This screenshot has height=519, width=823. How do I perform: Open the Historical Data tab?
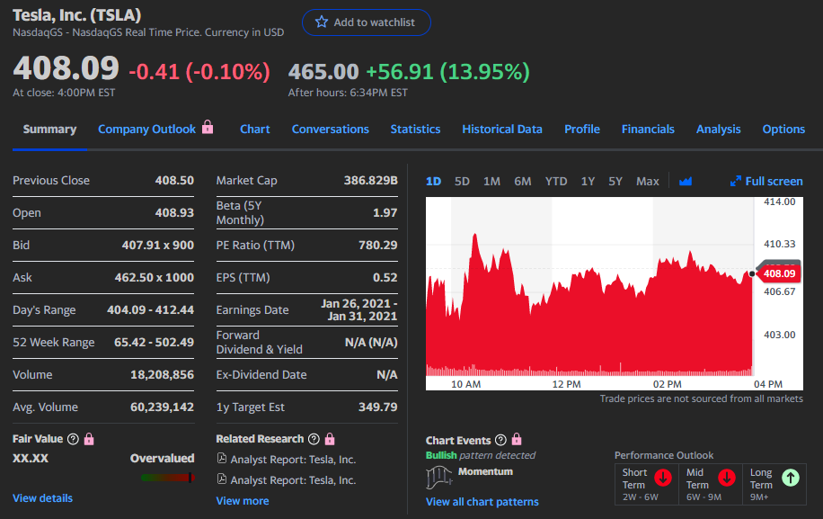click(502, 130)
